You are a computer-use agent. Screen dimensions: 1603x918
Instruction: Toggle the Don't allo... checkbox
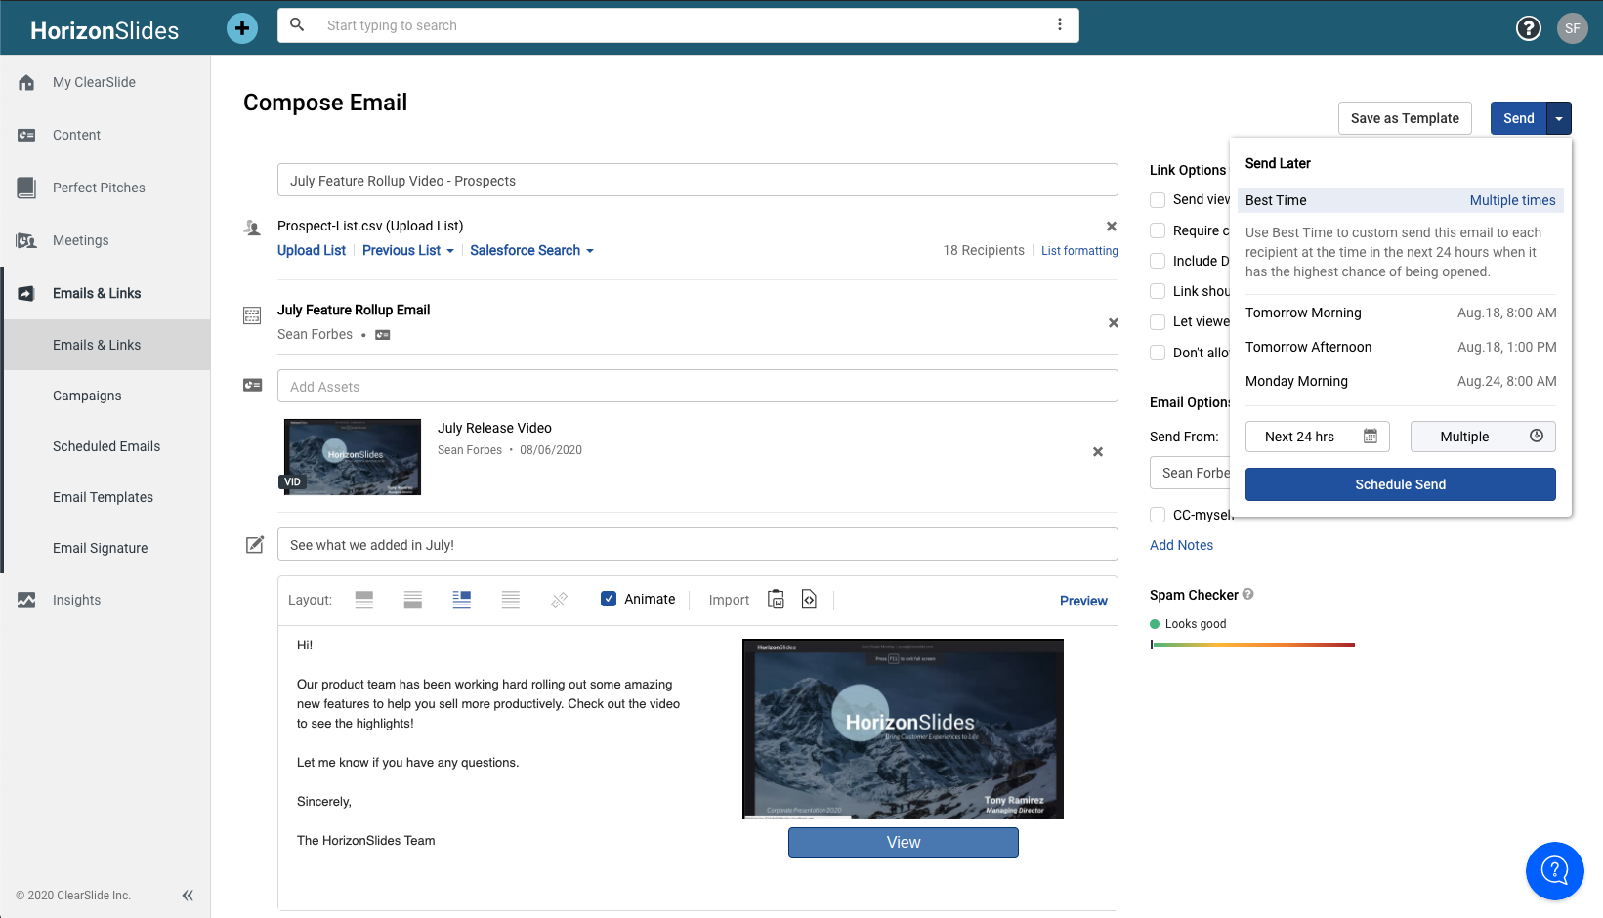click(x=1158, y=353)
